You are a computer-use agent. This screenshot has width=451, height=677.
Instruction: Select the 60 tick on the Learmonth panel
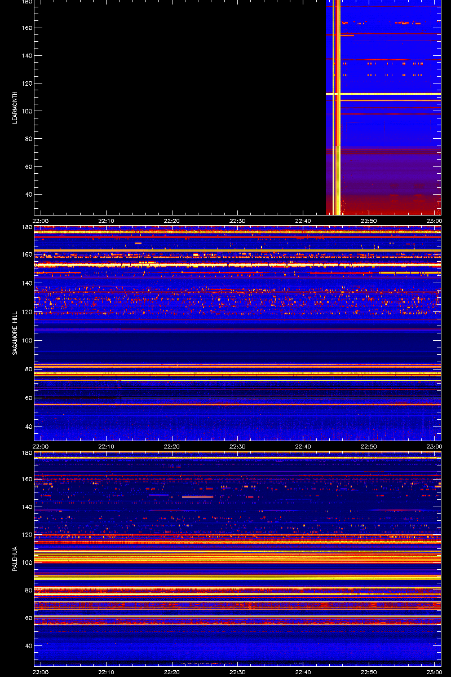(x=28, y=167)
